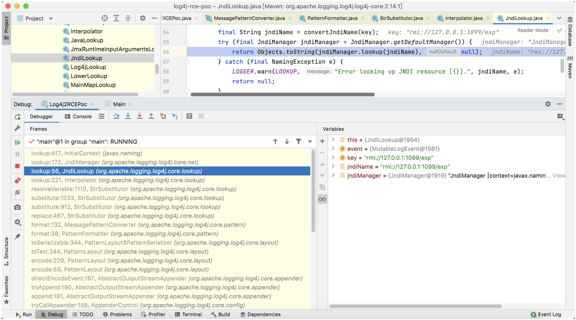Toggle show watches glasses icon
The width and height of the screenshot is (576, 320).
click(x=322, y=199)
